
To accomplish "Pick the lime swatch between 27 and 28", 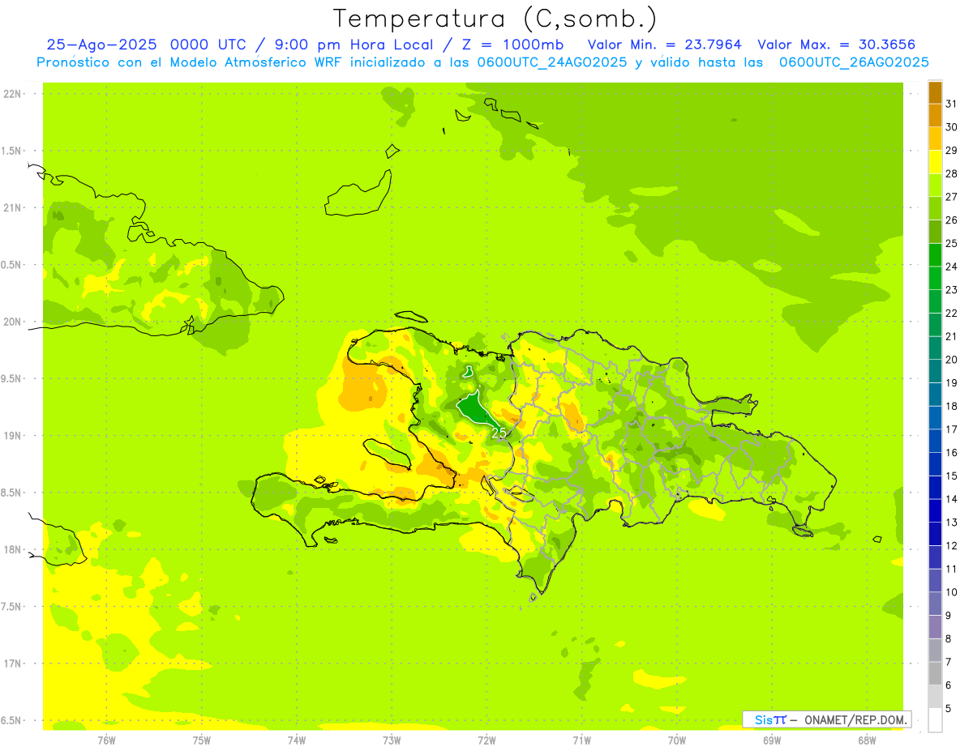I will [x=935, y=185].
